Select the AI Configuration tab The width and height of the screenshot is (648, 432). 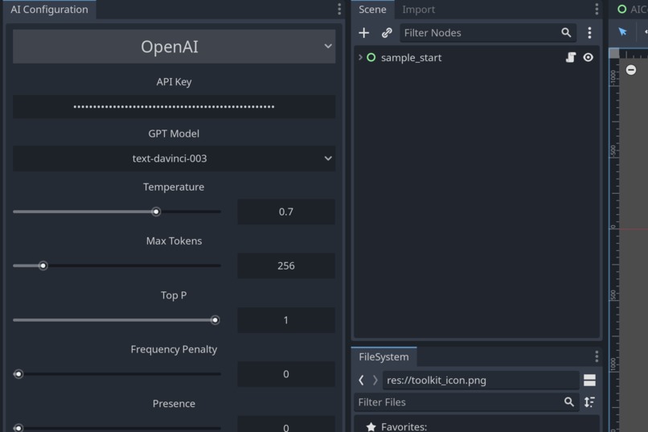click(x=49, y=9)
